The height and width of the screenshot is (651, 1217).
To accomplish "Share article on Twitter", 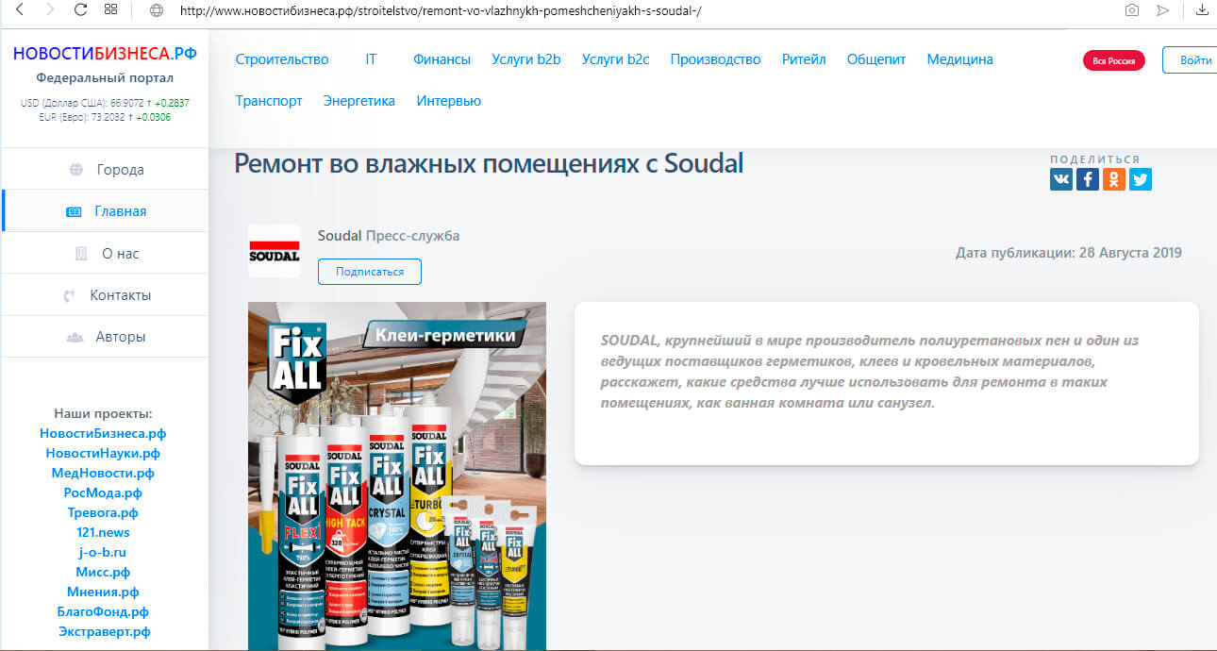I will pyautogui.click(x=1141, y=179).
